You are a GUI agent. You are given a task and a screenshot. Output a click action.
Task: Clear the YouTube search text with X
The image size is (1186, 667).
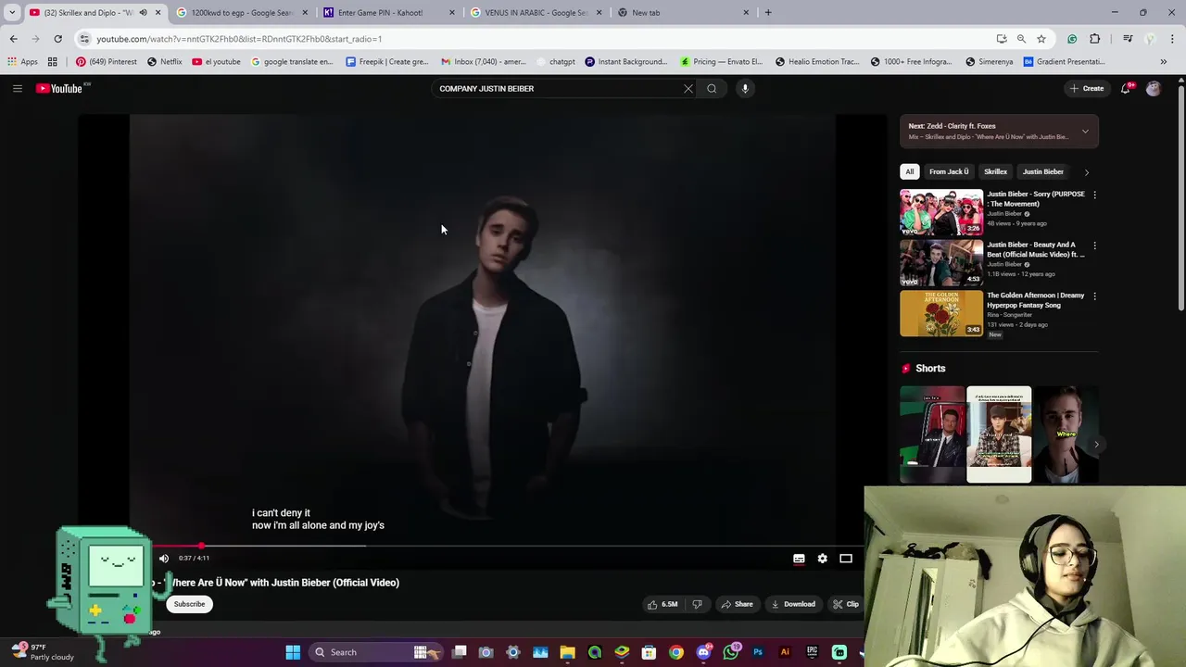(688, 89)
